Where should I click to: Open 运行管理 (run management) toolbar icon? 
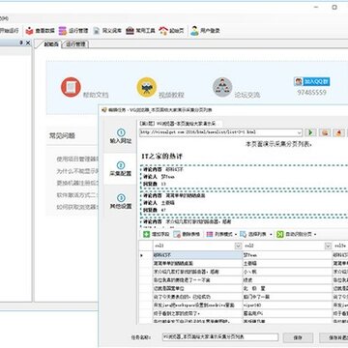point(63,31)
